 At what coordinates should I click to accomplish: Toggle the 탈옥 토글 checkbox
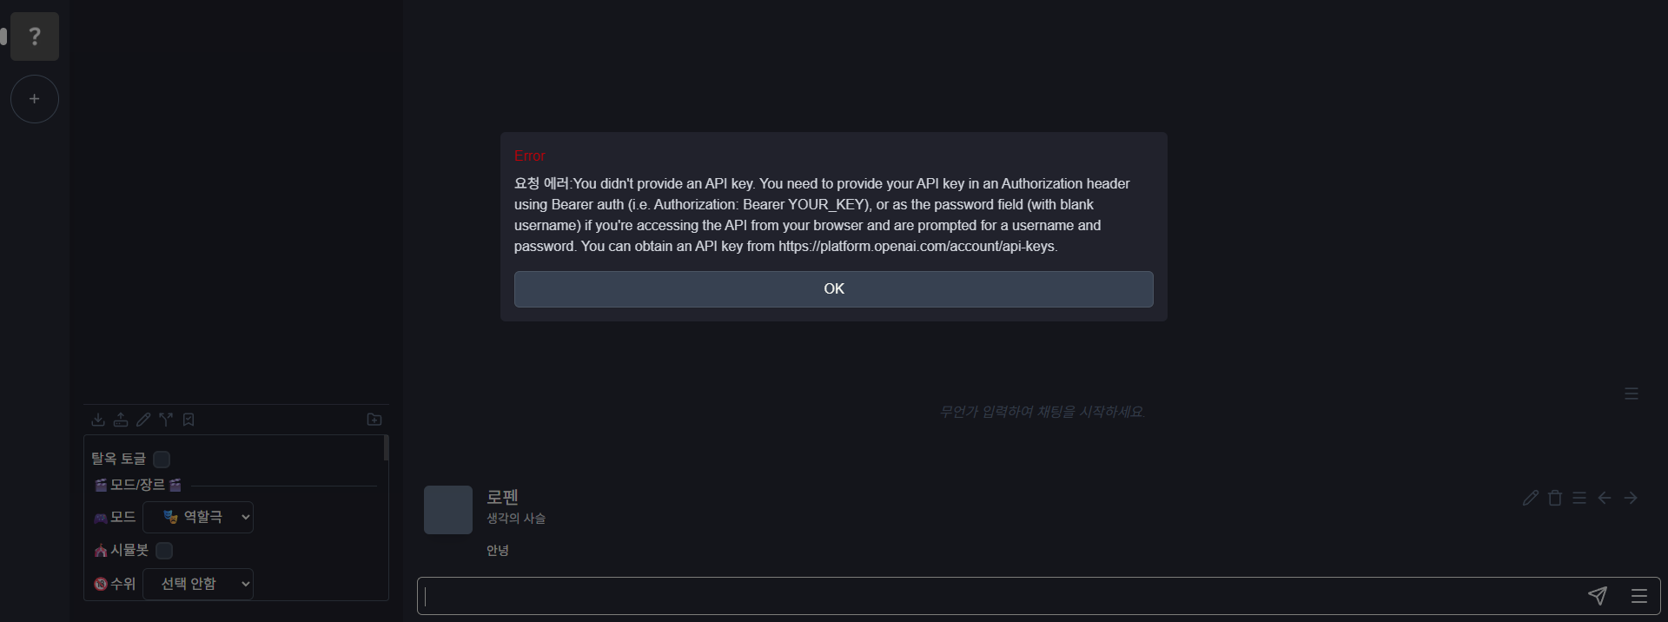[x=162, y=459]
